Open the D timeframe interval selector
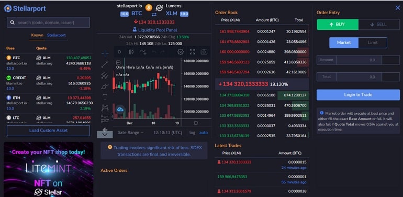This screenshot has width=403, height=197. (119, 52)
